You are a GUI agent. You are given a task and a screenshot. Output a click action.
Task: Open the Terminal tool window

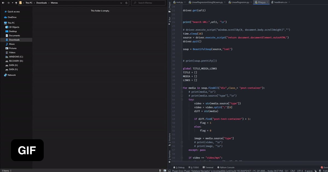pyautogui.click(x=208, y=167)
